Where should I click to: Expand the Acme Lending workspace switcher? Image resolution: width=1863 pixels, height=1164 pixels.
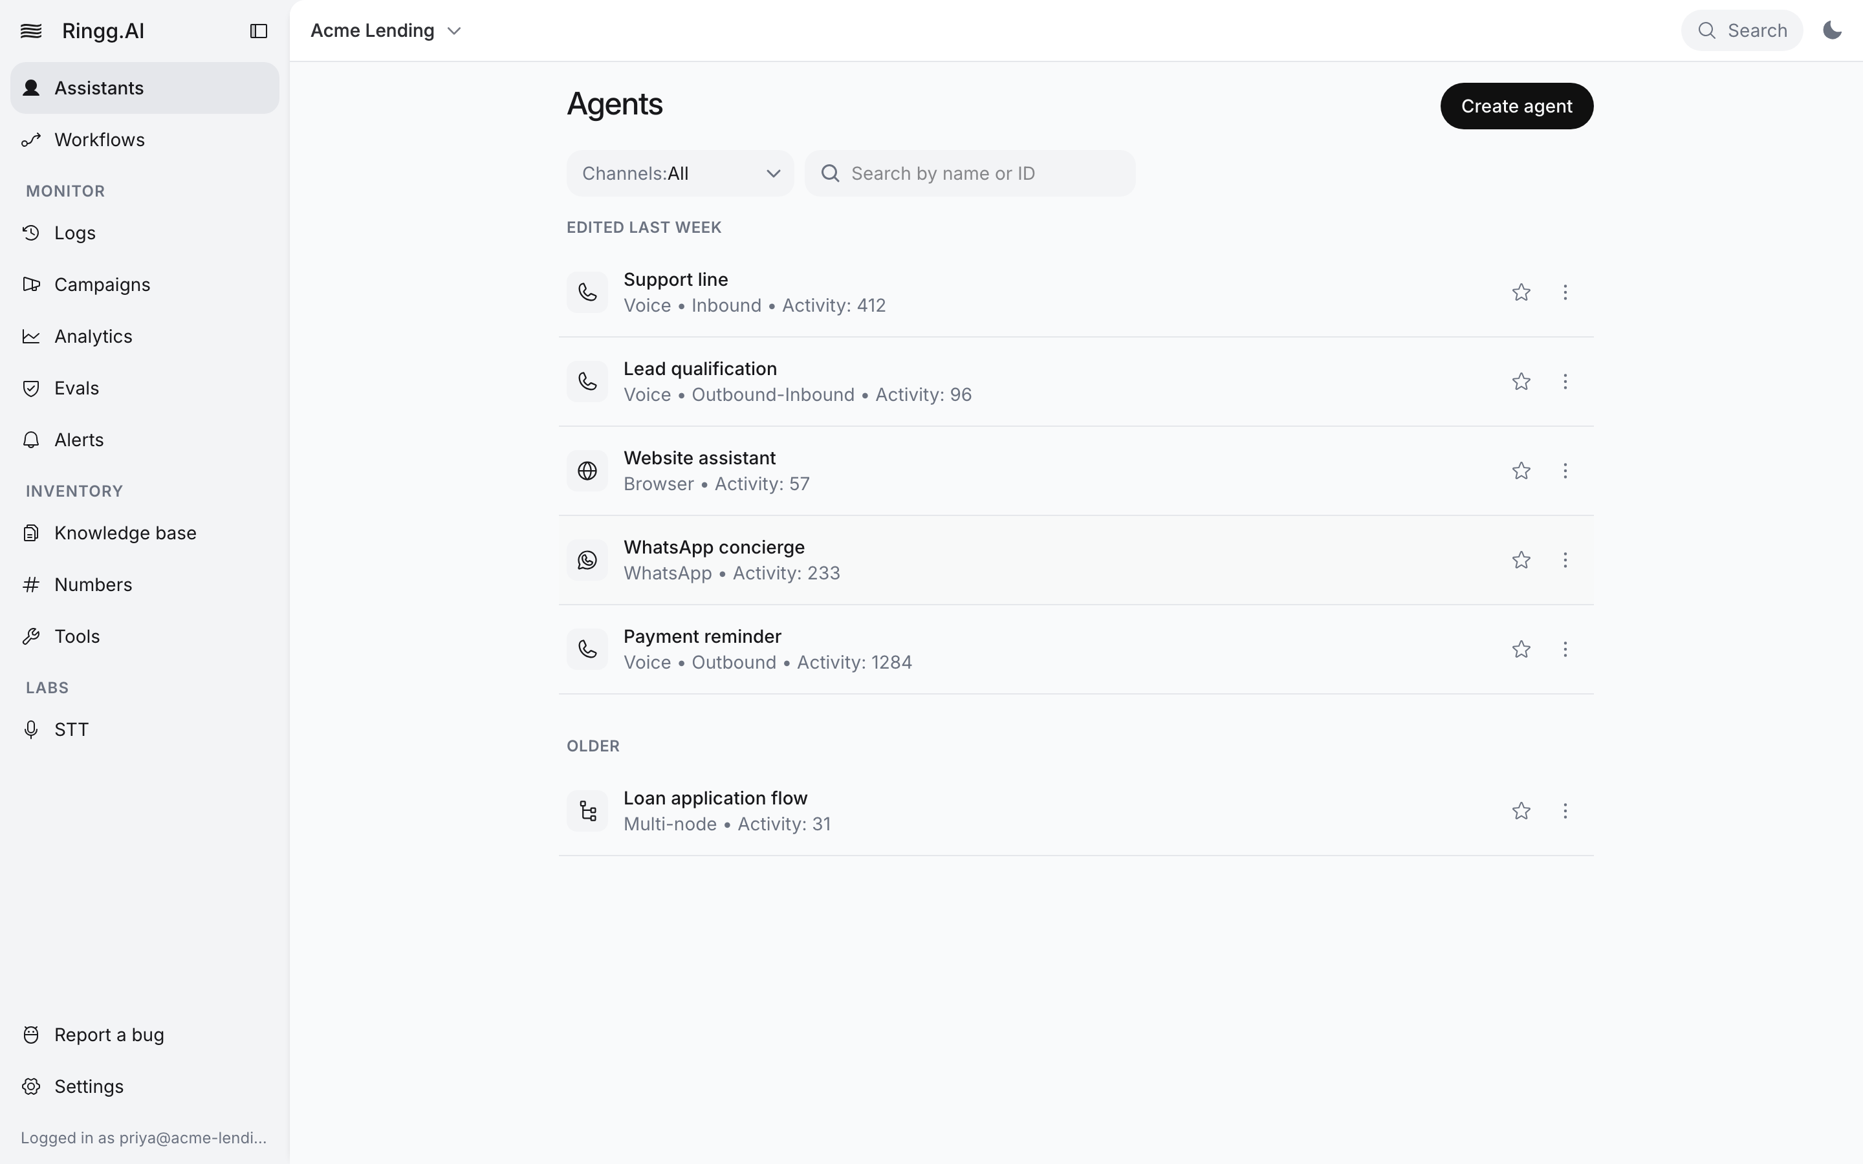(386, 31)
